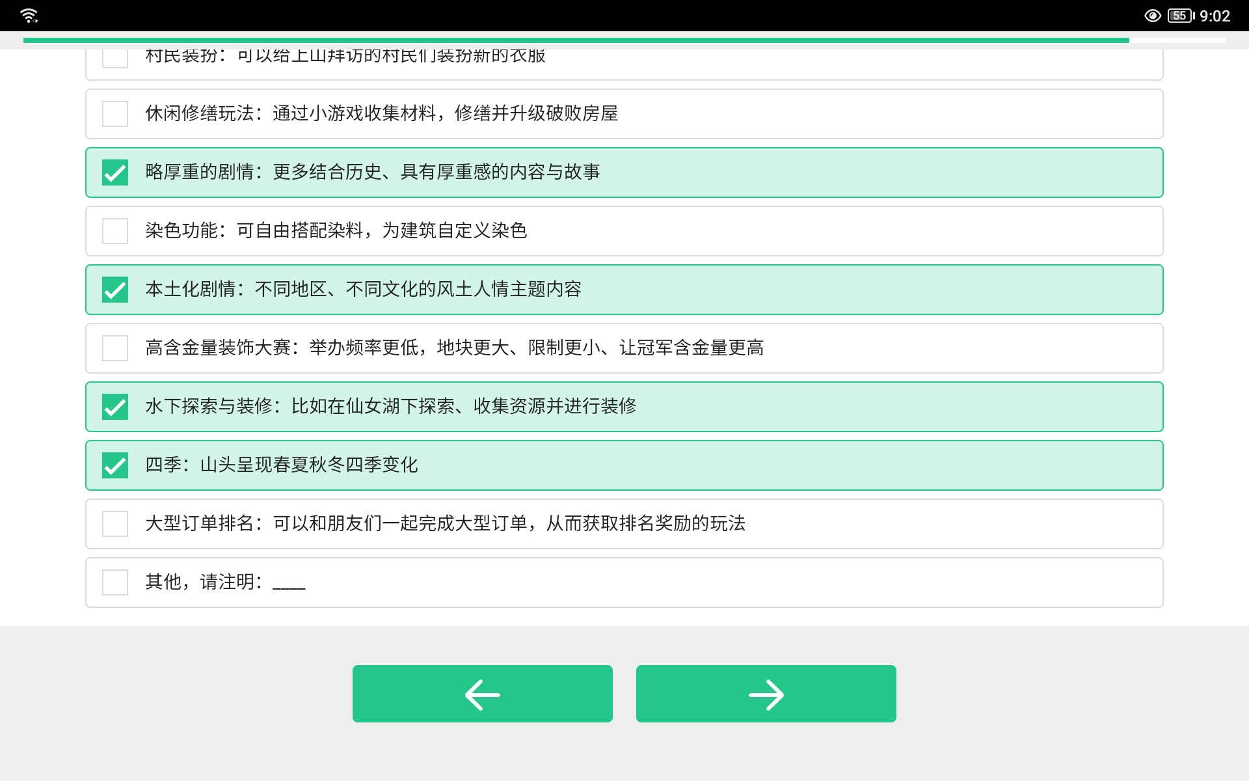Screen dimensions: 1249x781
Task: Click the green survey progress bar
Action: pos(576,40)
